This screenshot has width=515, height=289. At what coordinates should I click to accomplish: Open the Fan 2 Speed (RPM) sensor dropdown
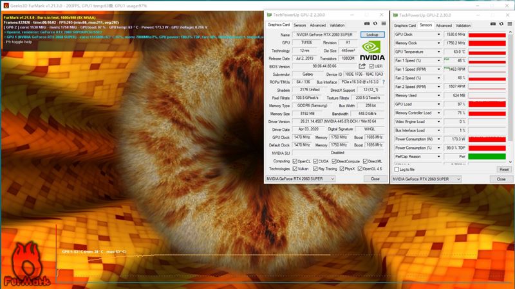point(438,87)
